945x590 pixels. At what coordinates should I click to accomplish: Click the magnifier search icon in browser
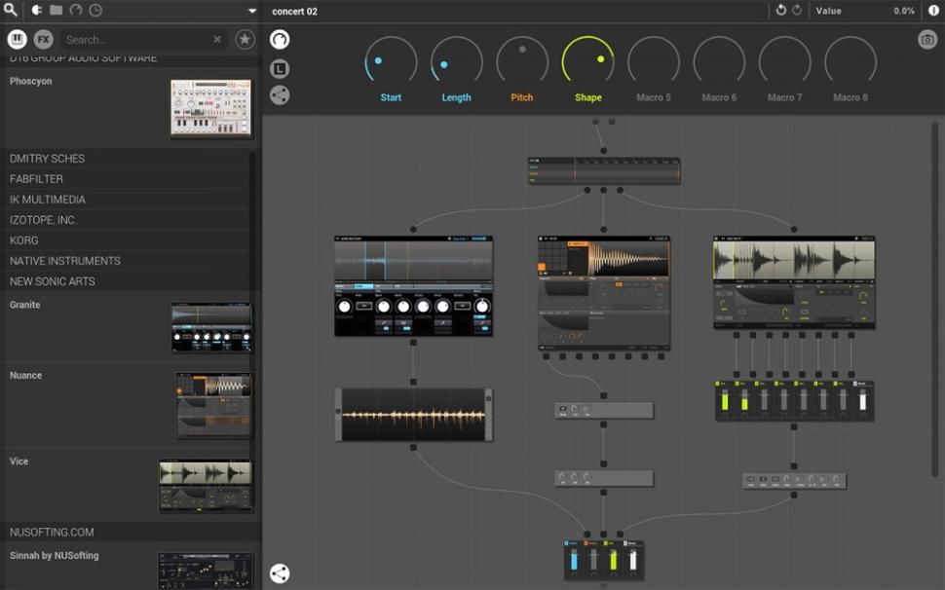11,10
